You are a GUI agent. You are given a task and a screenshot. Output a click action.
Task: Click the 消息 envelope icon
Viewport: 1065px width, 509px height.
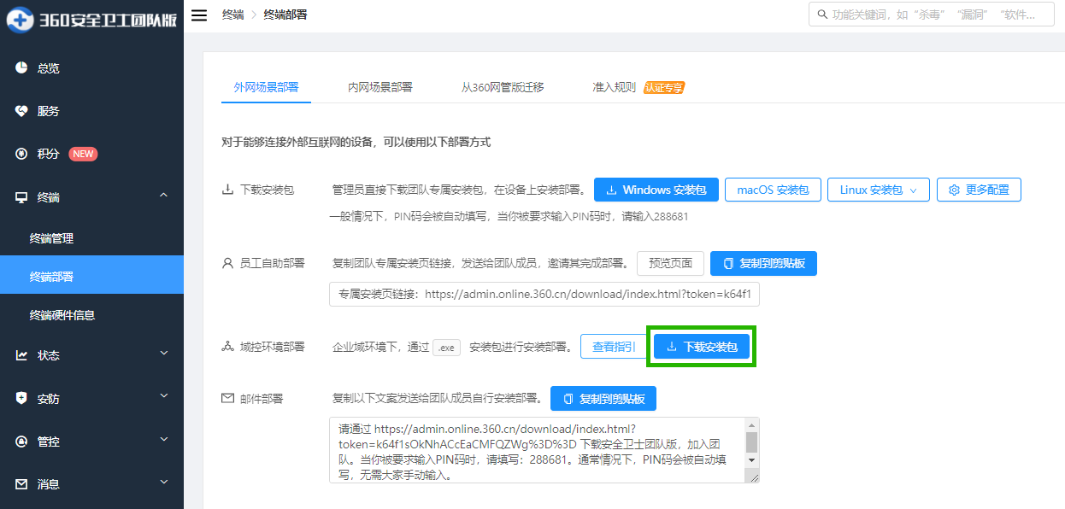22,484
